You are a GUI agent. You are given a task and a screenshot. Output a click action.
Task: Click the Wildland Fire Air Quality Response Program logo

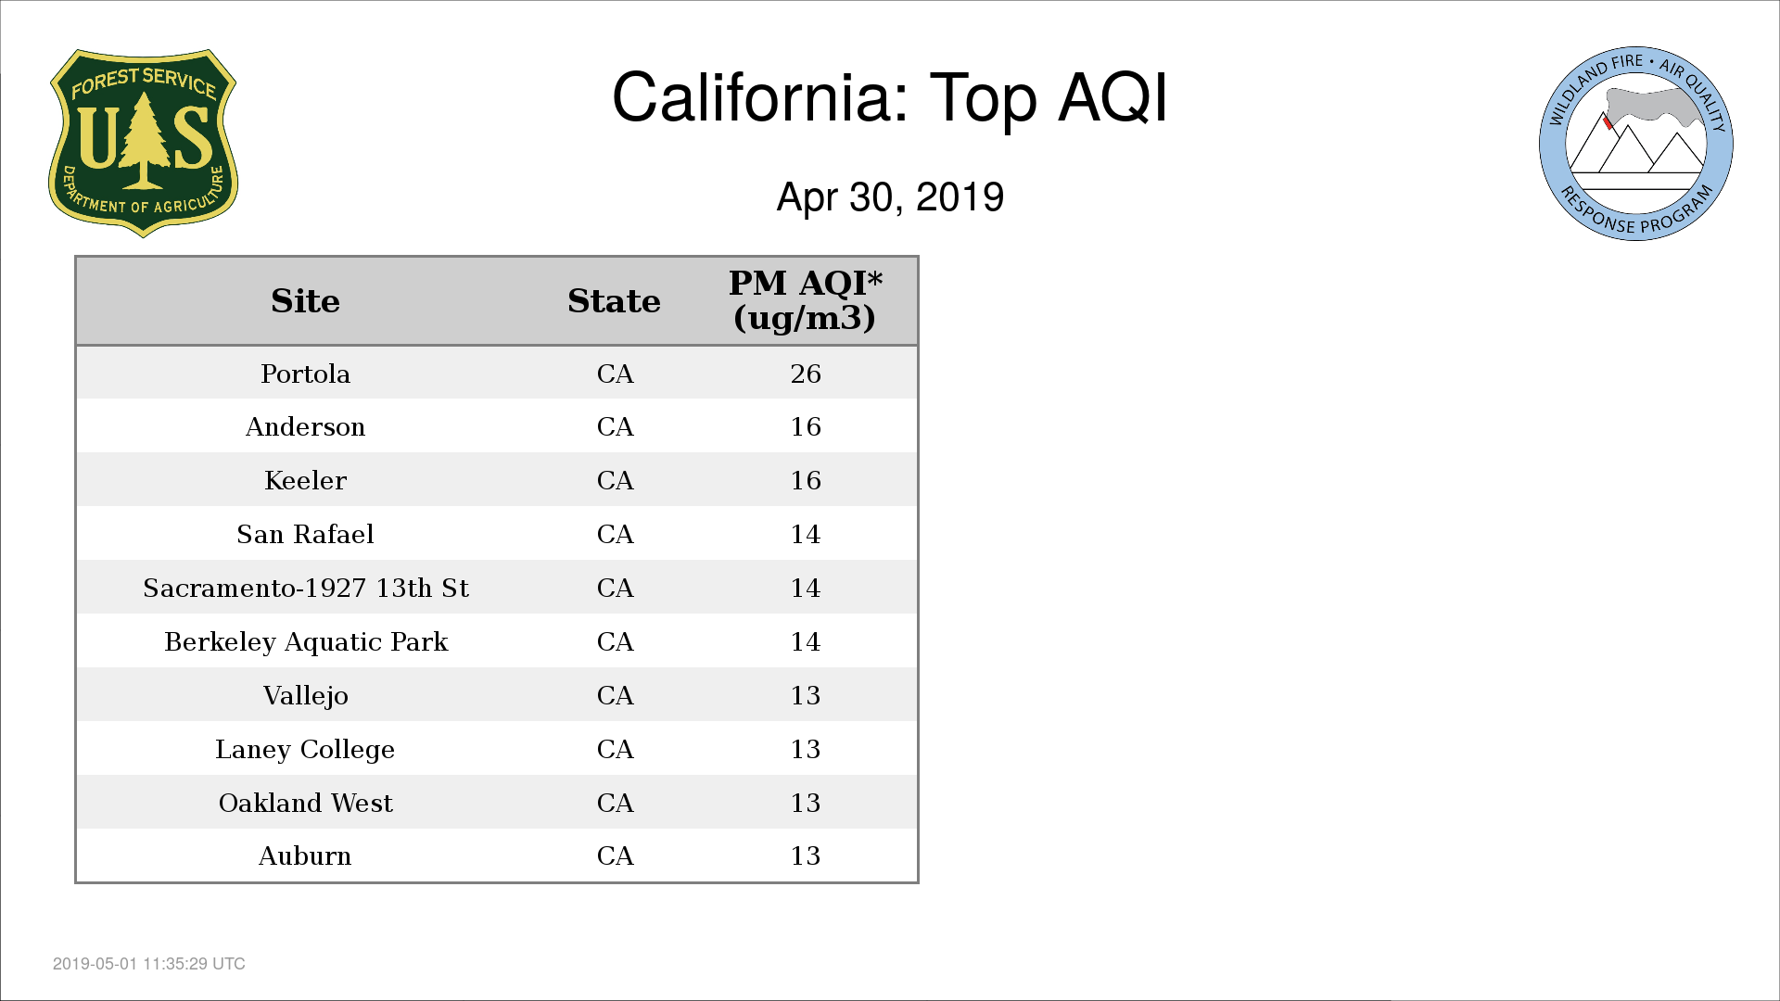(1636, 144)
